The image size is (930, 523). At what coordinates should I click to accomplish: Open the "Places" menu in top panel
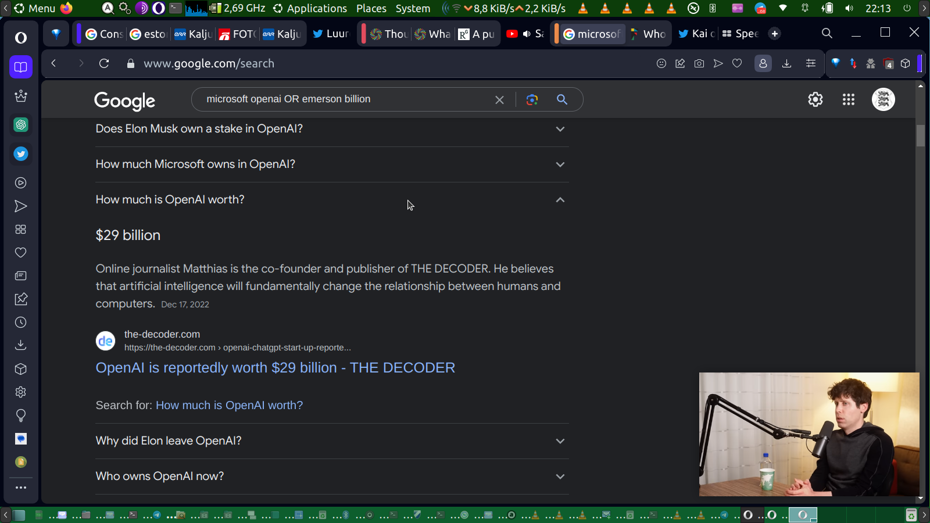(371, 8)
